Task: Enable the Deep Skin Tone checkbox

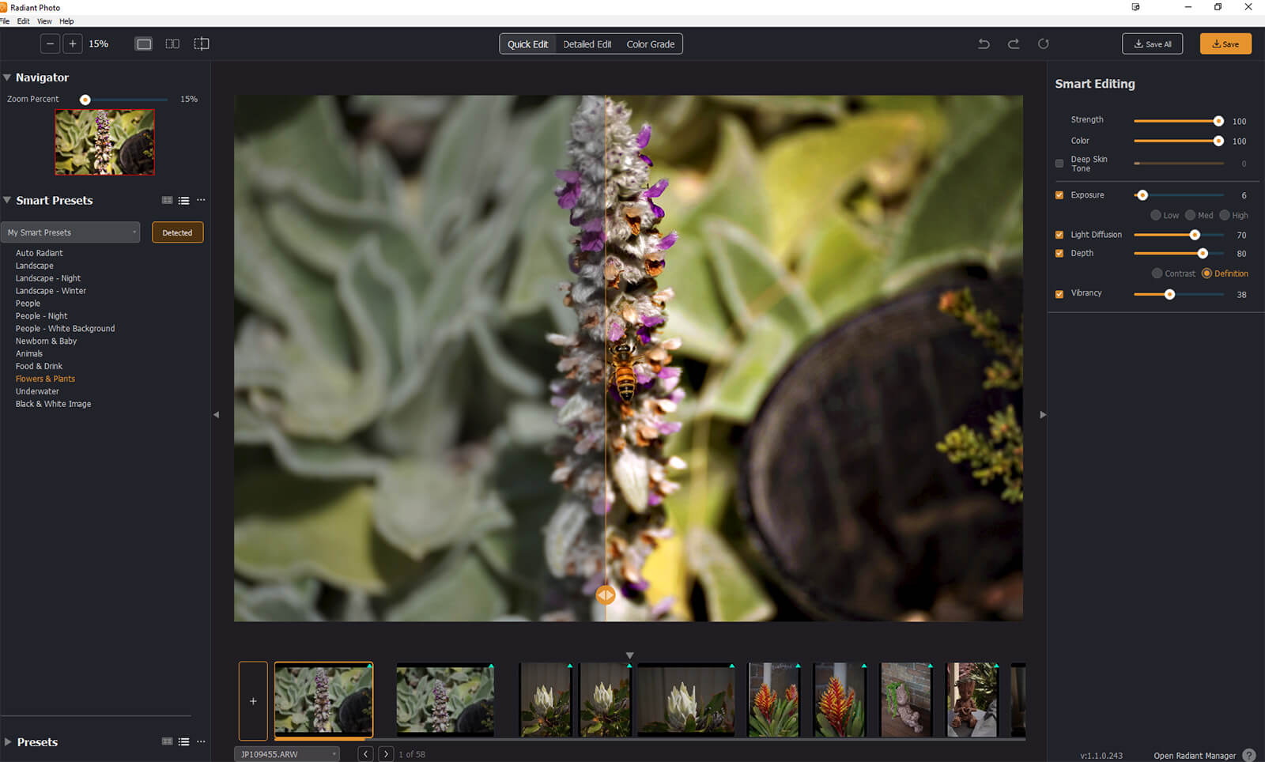Action: tap(1059, 164)
